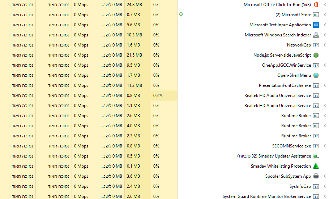Click the green leaf status icon on the Microsoft Store row
This screenshot has height=199, width=329.
(x=181, y=15)
